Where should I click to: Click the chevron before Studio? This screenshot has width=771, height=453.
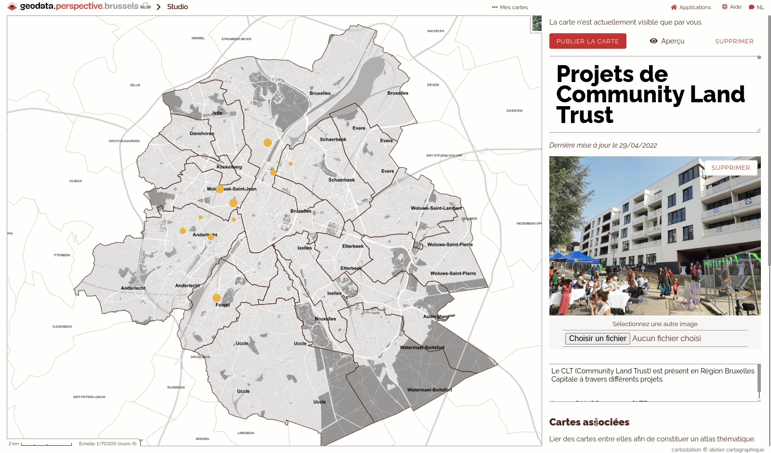(x=159, y=7)
